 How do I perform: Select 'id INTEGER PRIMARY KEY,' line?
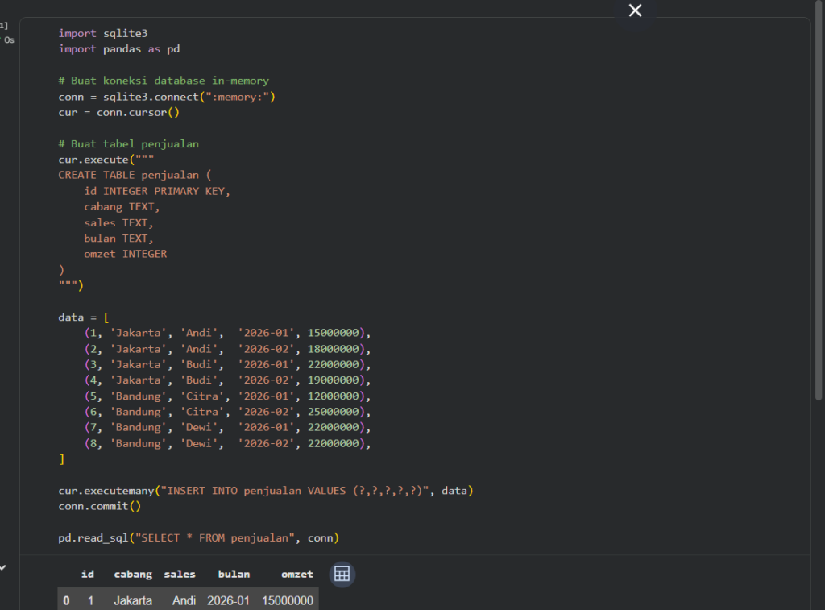tap(157, 191)
